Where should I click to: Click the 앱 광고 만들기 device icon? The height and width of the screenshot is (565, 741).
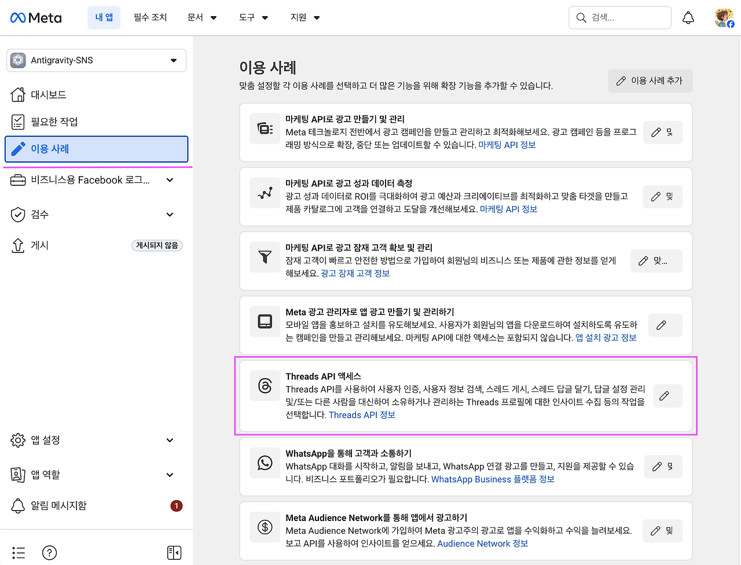point(265,321)
